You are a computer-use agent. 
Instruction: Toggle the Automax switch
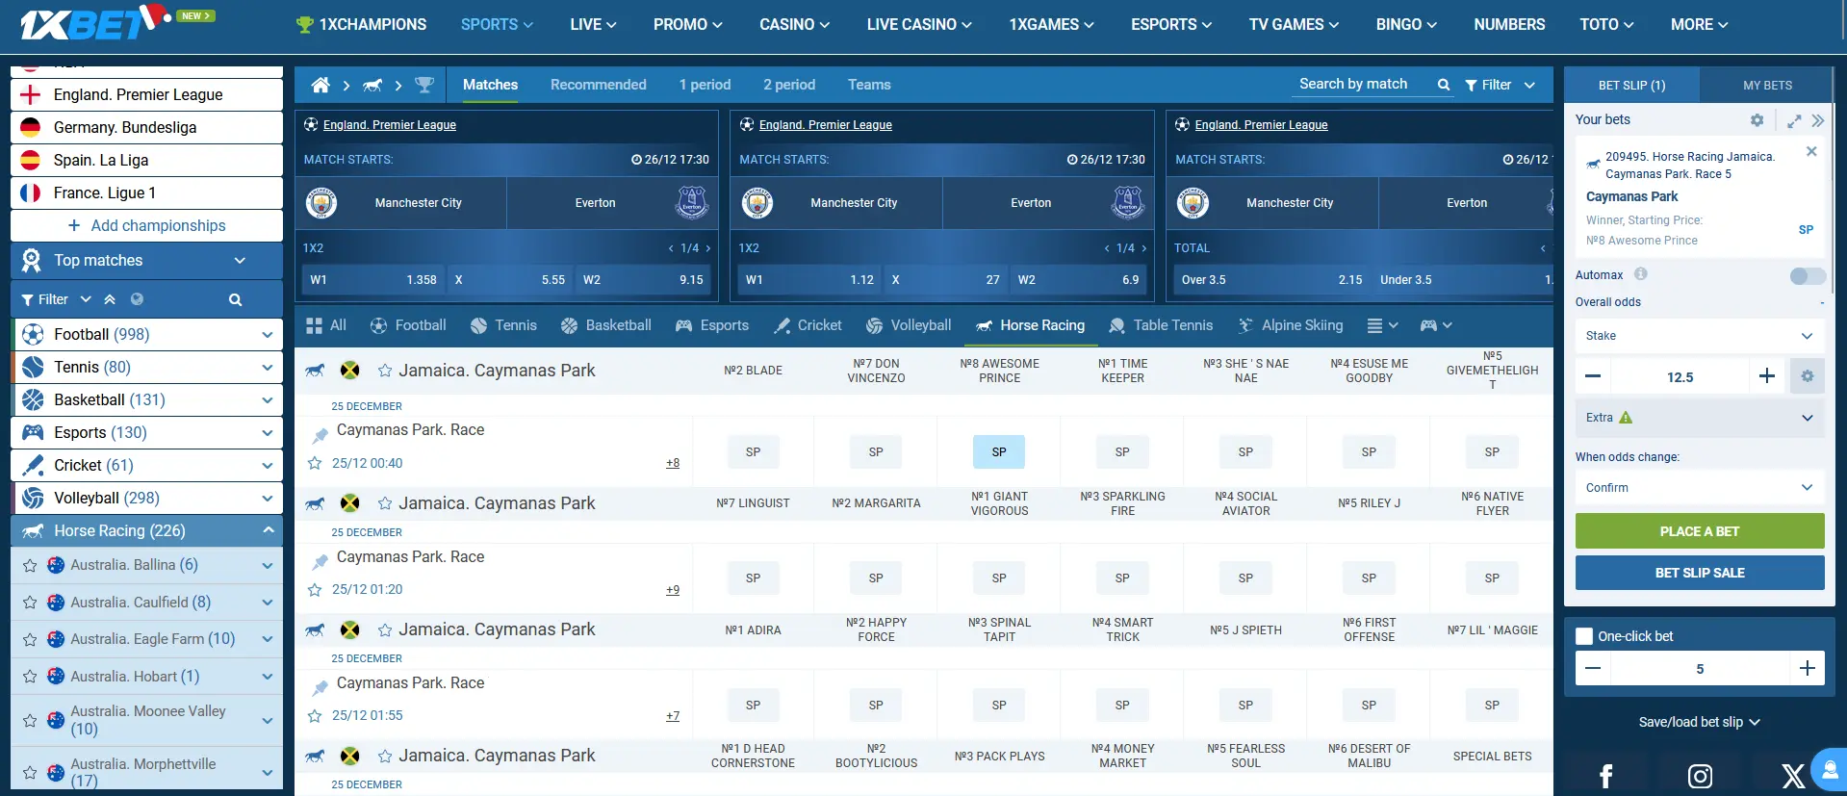coord(1807,276)
